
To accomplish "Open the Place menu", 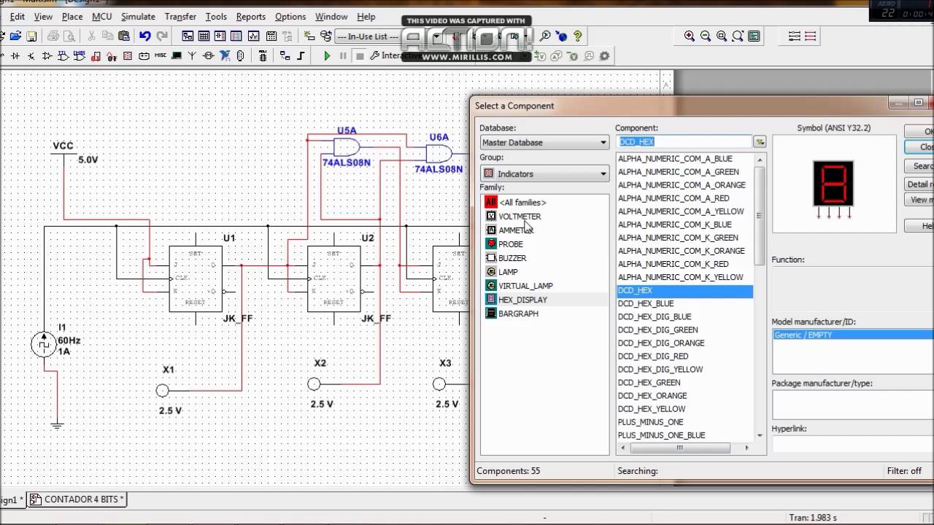I will coord(72,16).
